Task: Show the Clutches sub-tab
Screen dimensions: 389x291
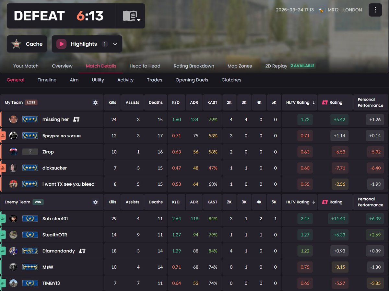Action: (231, 80)
